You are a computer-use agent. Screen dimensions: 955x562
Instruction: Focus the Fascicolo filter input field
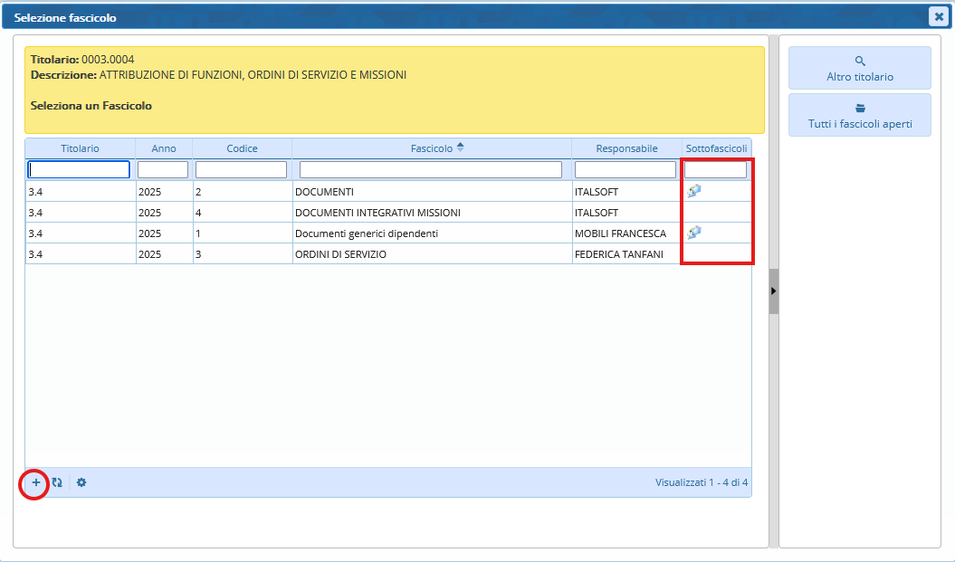431,169
